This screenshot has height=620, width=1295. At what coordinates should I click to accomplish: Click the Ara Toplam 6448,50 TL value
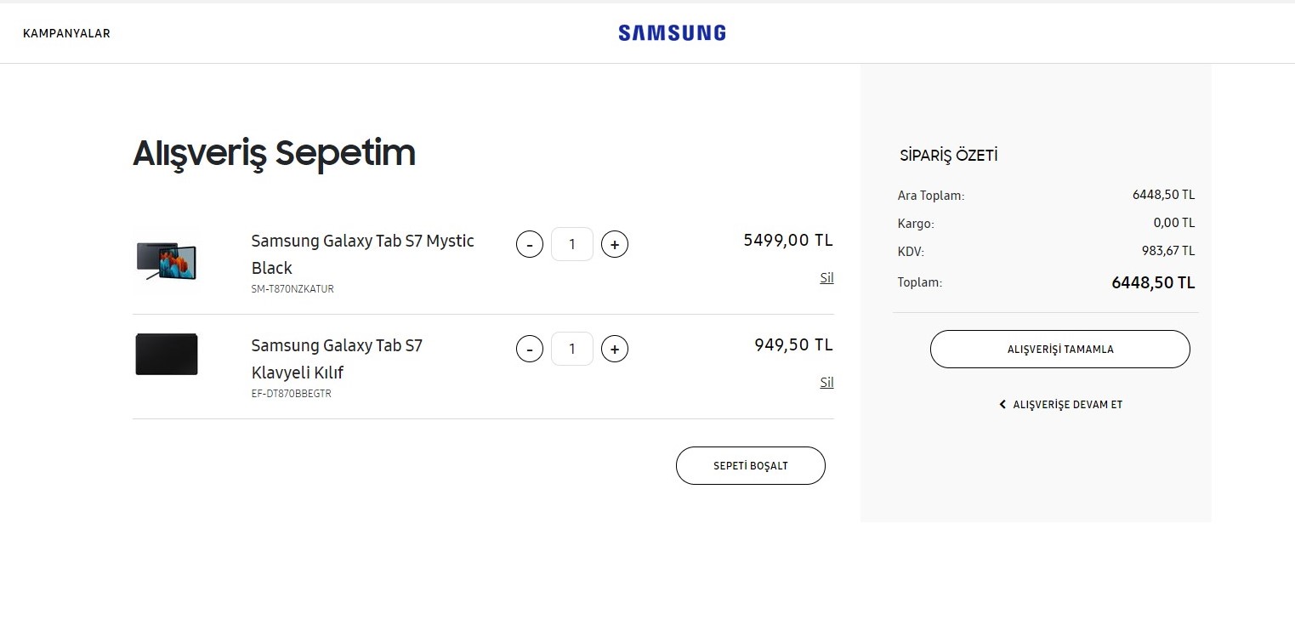[1163, 195]
